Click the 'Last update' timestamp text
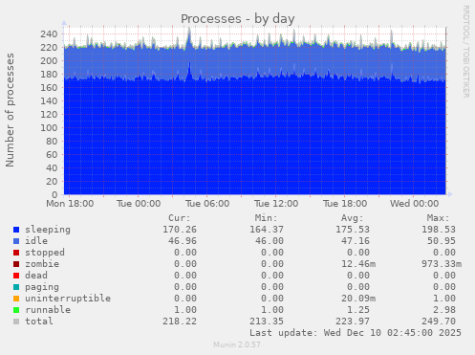 (356, 333)
